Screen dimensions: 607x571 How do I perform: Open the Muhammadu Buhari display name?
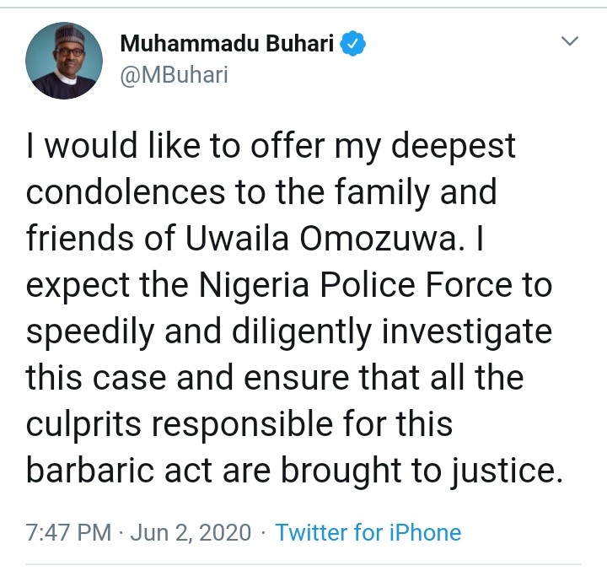(227, 45)
